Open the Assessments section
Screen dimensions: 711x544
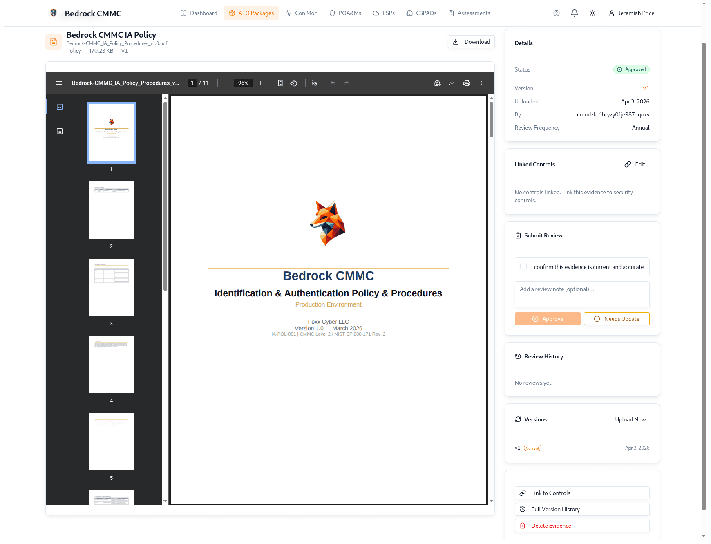[469, 13]
